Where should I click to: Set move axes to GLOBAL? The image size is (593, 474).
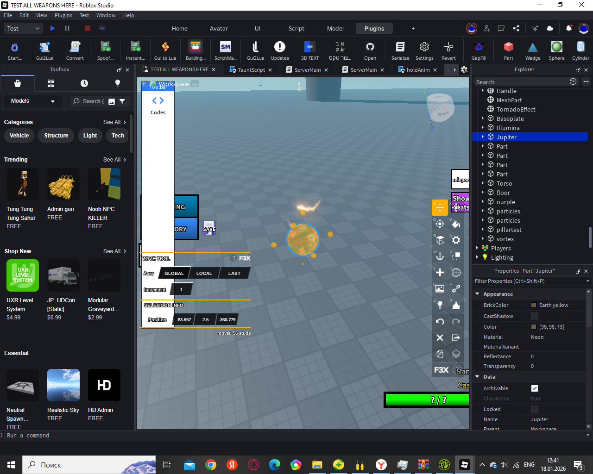pyautogui.click(x=174, y=273)
